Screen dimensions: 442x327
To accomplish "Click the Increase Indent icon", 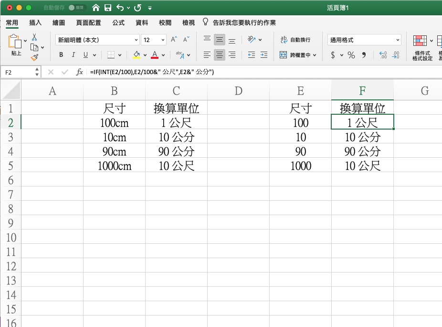I will click(x=264, y=55).
